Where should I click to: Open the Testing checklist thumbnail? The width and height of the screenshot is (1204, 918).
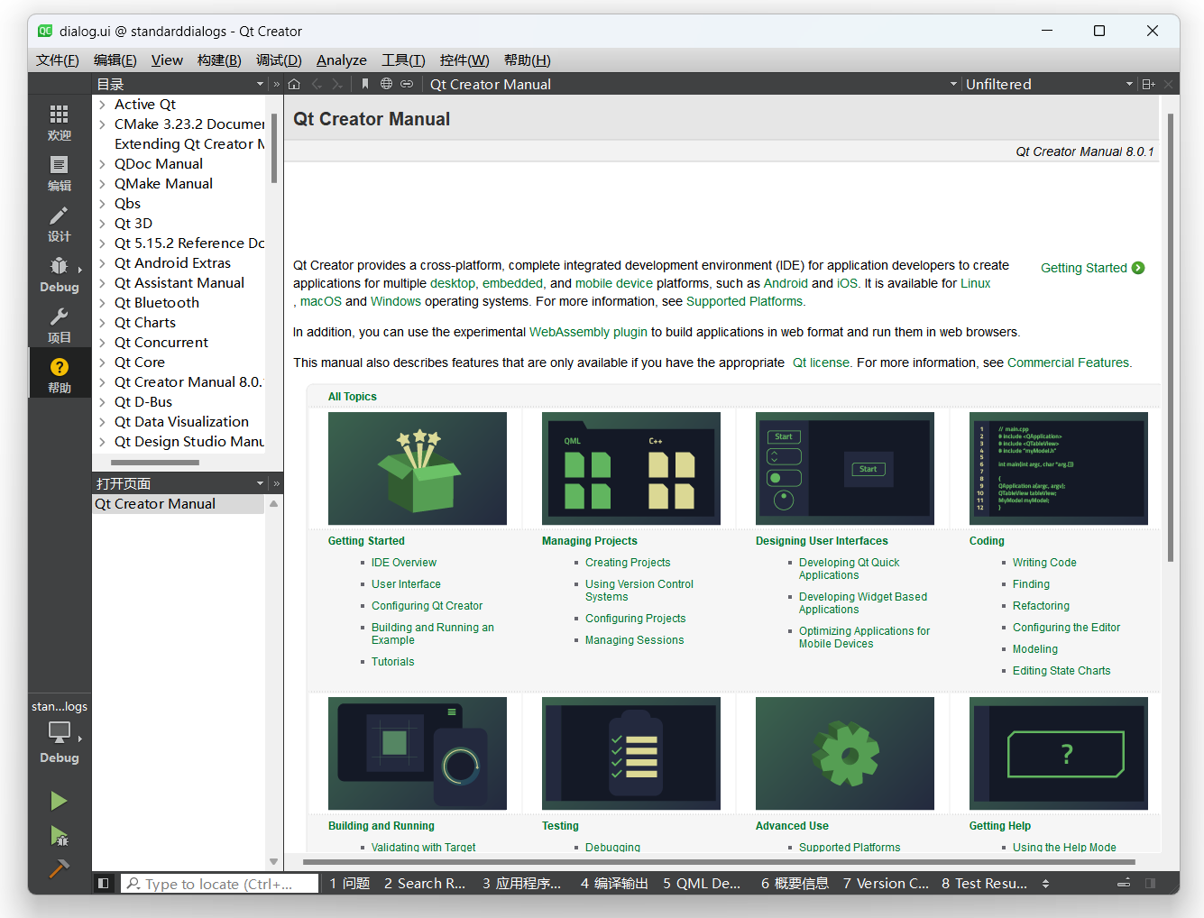631,754
